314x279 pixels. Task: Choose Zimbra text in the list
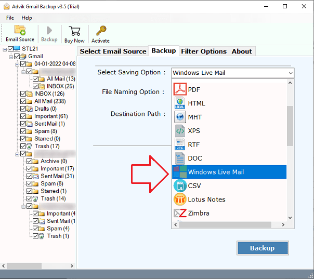(x=199, y=213)
